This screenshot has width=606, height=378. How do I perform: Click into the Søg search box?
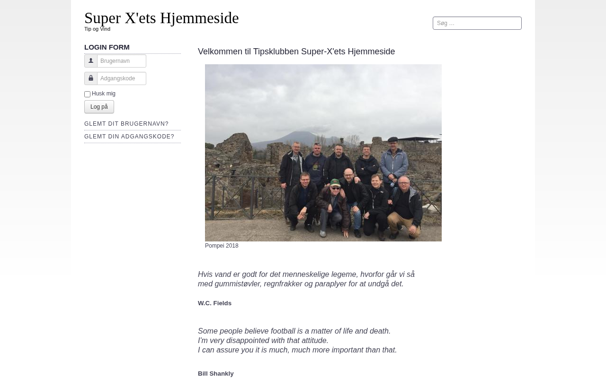click(477, 23)
